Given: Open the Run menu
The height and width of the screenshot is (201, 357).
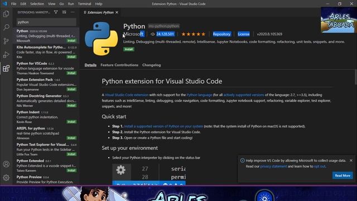Looking at the screenshot, I should pyautogui.click(x=71, y=4).
